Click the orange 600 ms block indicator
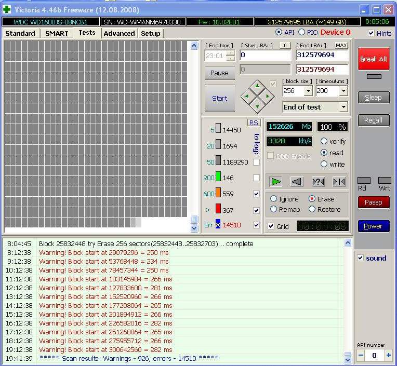 click(x=218, y=192)
